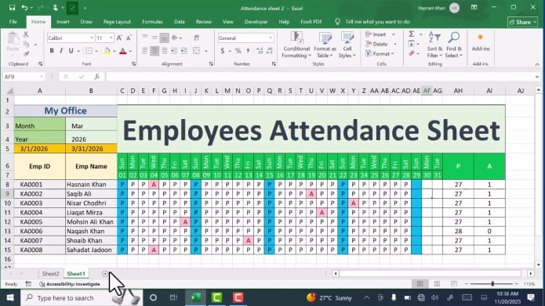Switch to the Formulas tab
545x306 pixels.
tap(152, 21)
